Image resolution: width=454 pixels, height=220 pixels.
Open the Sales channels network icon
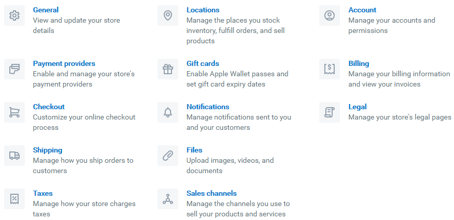[x=168, y=199]
